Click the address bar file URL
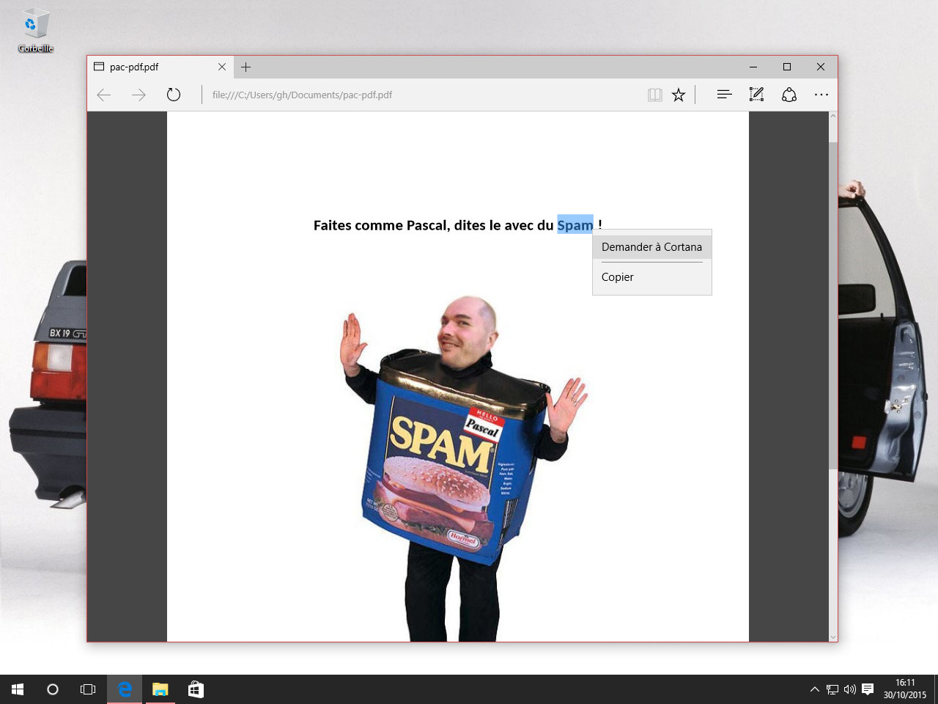Viewport: 938px width, 704px height. [x=302, y=95]
